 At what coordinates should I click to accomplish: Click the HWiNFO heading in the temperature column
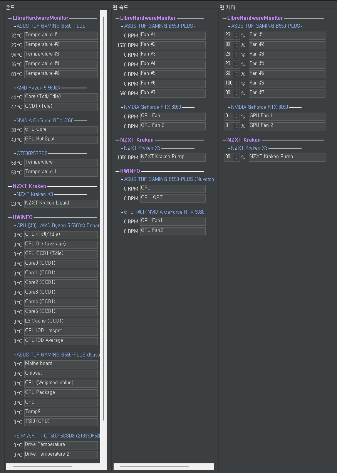[x=23, y=217]
